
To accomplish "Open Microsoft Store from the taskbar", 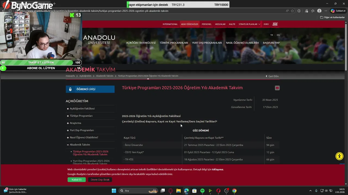I will coord(194,191).
